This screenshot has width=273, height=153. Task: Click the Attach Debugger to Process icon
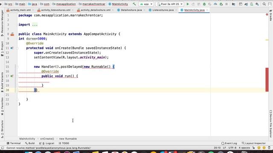tap(221, 4)
